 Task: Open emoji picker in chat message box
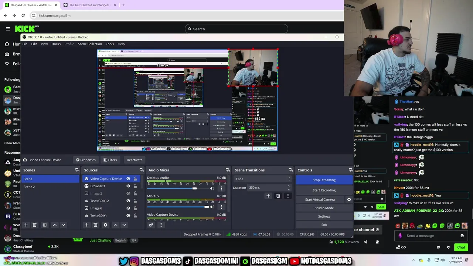(x=462, y=236)
